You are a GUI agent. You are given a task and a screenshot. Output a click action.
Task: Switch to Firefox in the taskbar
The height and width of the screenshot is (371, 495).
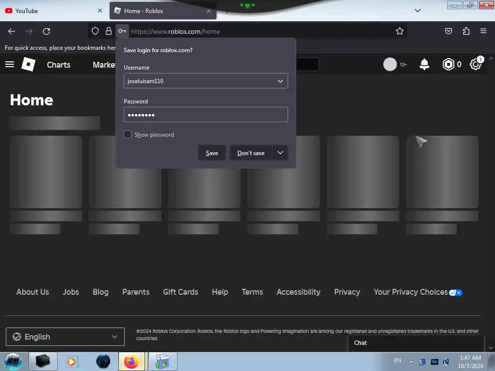tap(131, 361)
